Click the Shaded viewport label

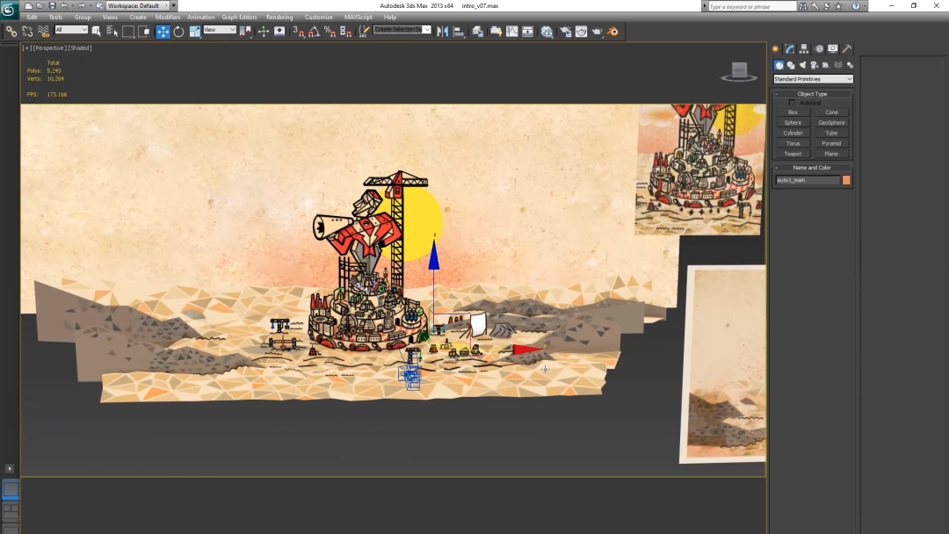[x=80, y=47]
